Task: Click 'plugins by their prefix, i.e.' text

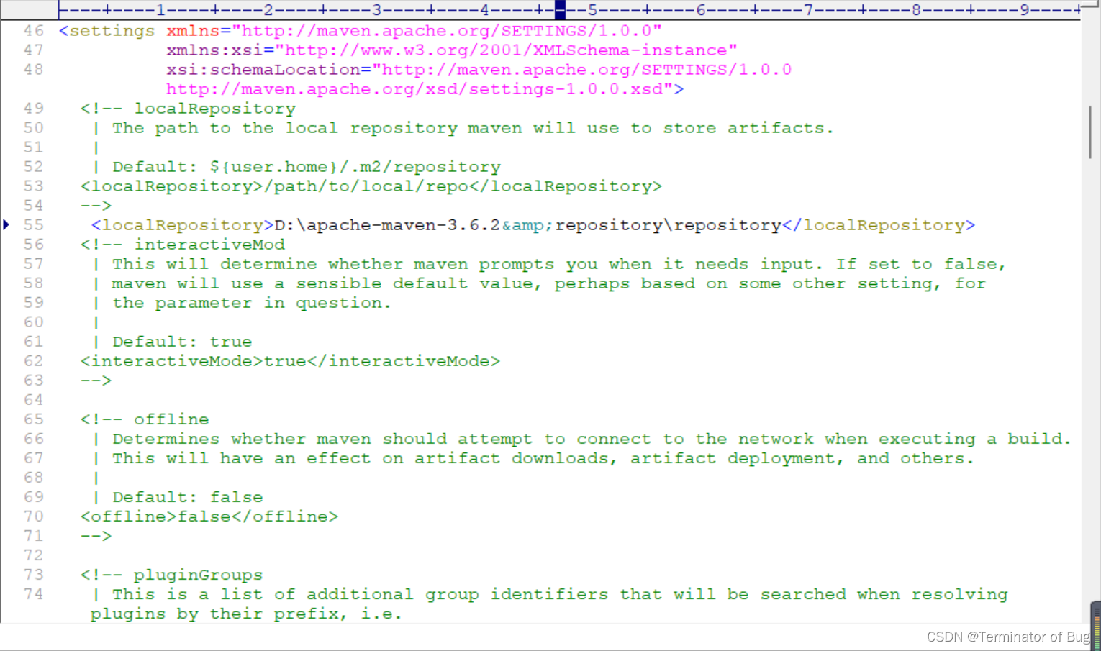Action: tap(246, 614)
